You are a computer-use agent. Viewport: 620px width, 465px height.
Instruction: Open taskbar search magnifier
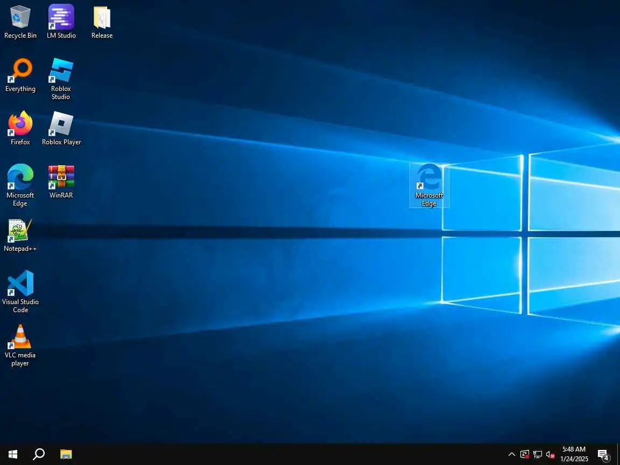tap(39, 454)
